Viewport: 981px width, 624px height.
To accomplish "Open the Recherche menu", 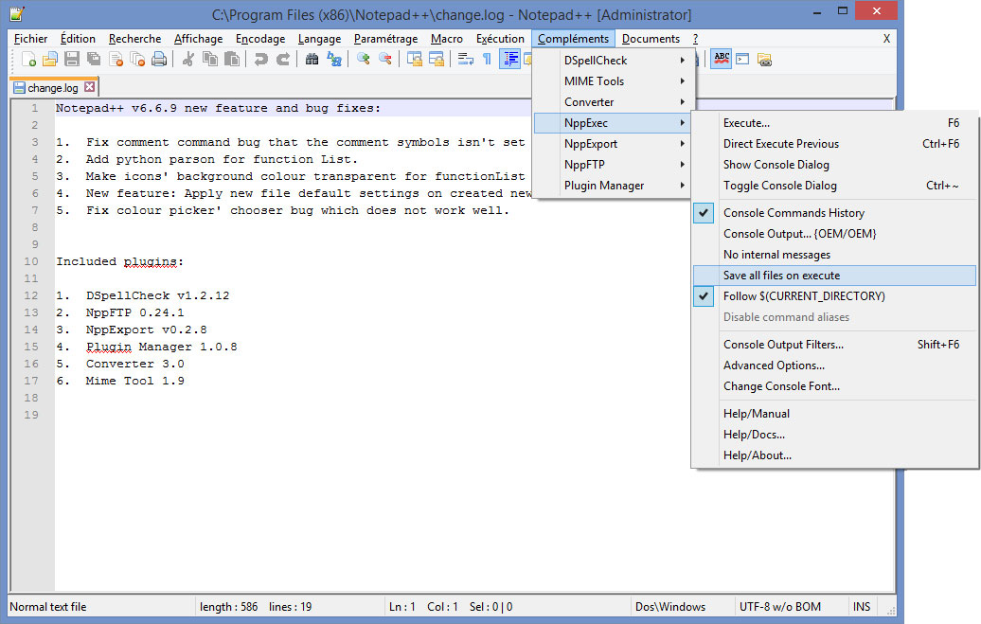I will [134, 39].
